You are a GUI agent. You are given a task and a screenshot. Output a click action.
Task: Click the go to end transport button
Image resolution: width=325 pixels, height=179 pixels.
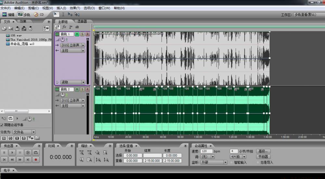tap(28, 160)
